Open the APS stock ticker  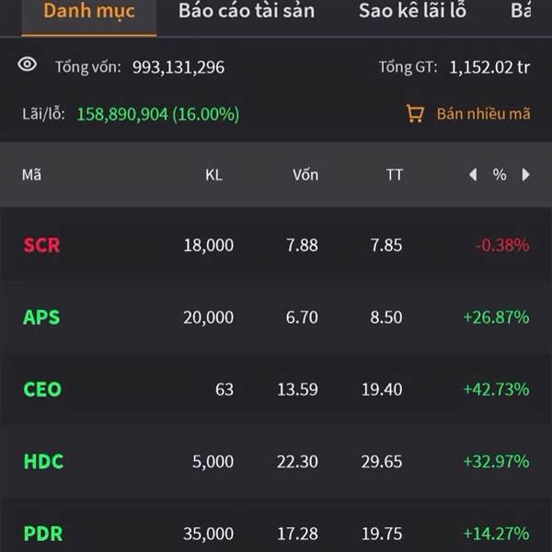pyautogui.click(x=41, y=317)
